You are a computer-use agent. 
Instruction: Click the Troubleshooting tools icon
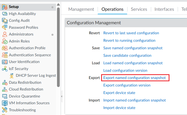tap(5, 110)
